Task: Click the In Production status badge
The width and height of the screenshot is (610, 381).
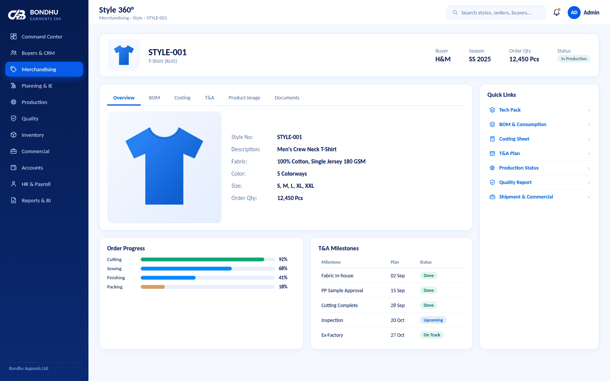Action: (574, 59)
